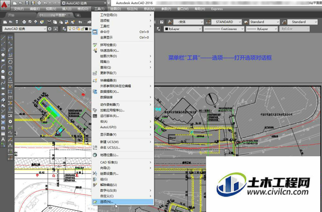Image resolution: width=322 pixels, height=212 pixels.
Task: Select the Angular dimension tool
Action: click(x=10, y=79)
